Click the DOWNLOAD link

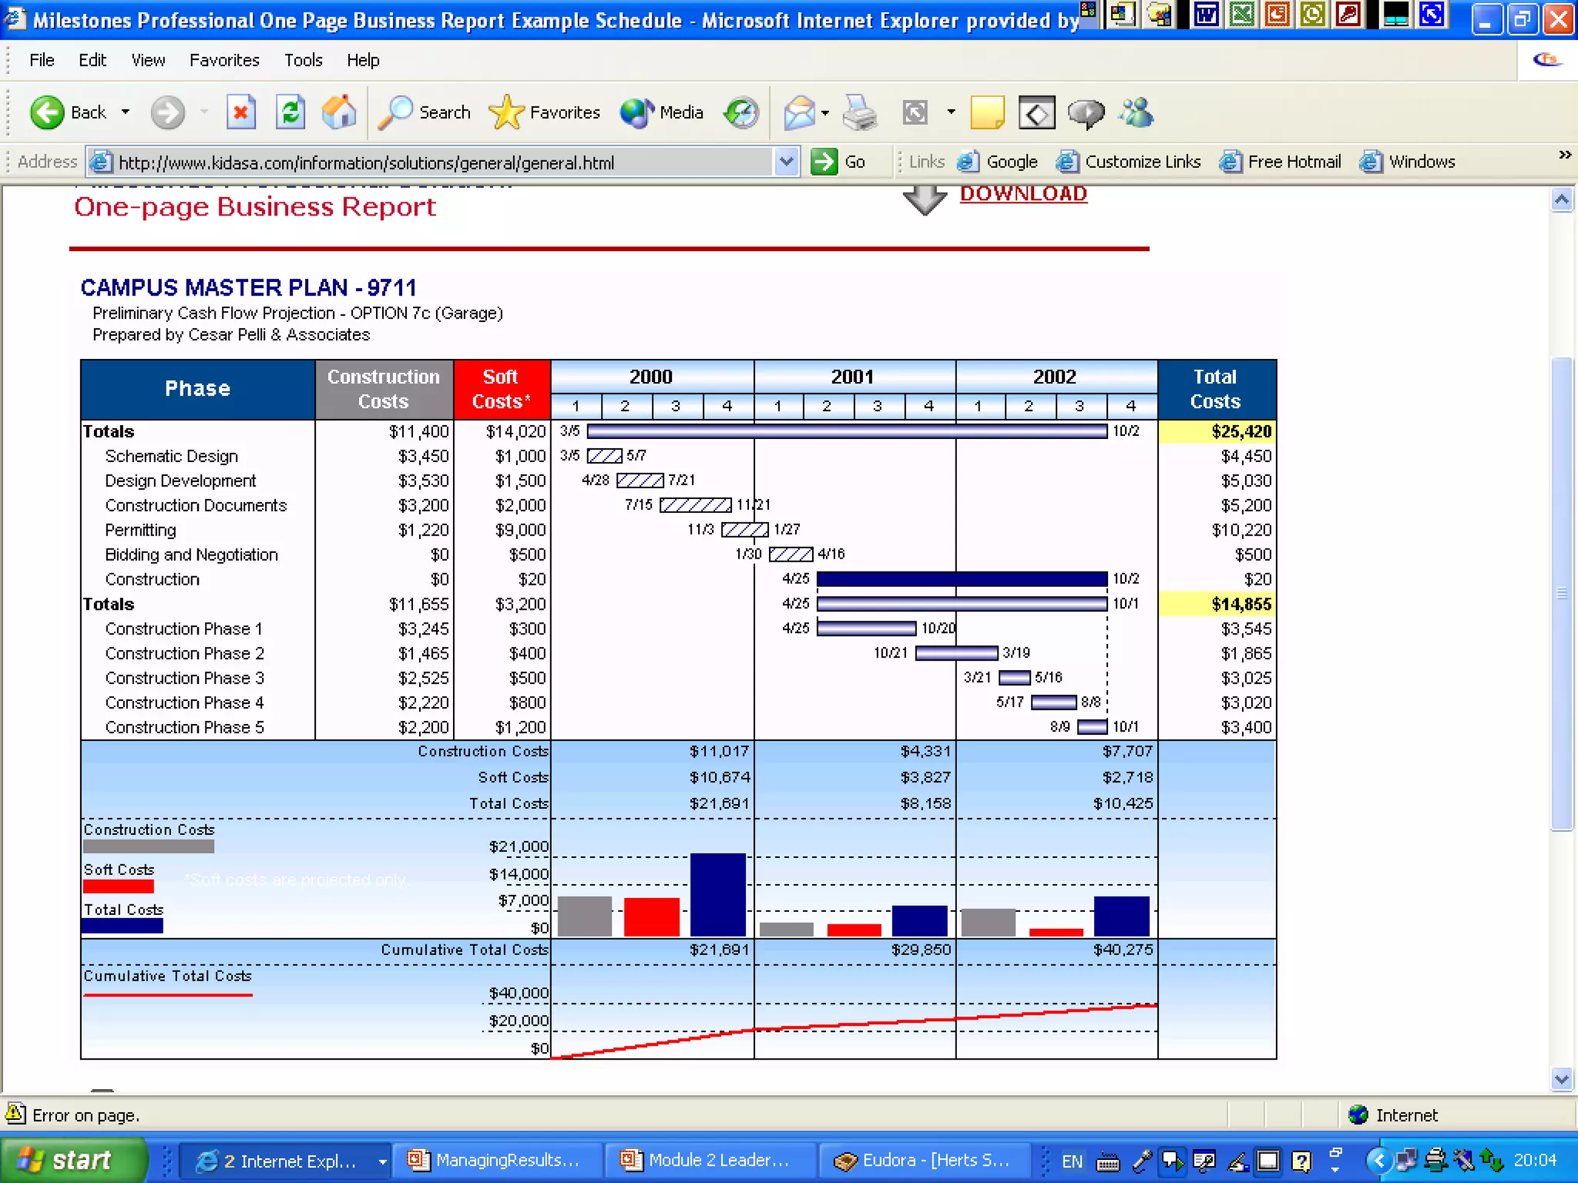(x=1022, y=194)
